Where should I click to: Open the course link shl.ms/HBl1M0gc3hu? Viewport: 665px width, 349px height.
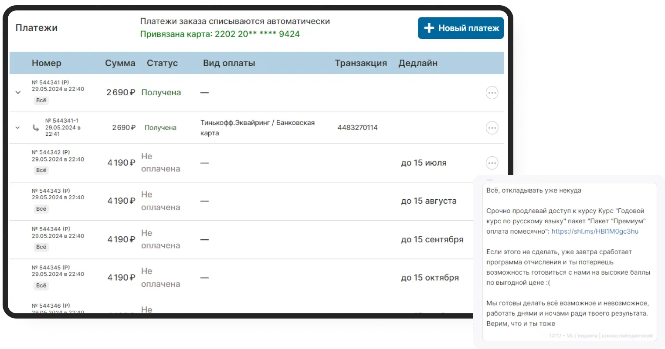tap(594, 232)
